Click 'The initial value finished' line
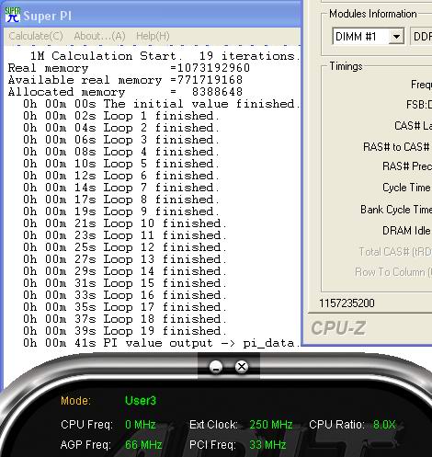The width and height of the screenshot is (432, 457). 162,104
